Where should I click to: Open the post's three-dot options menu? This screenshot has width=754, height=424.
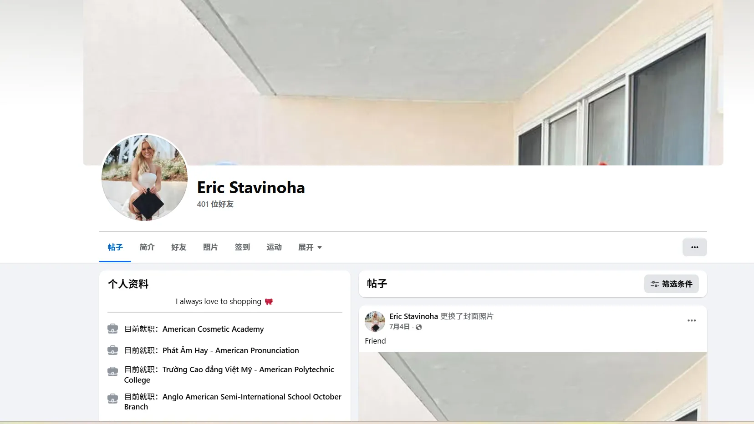pos(691,320)
